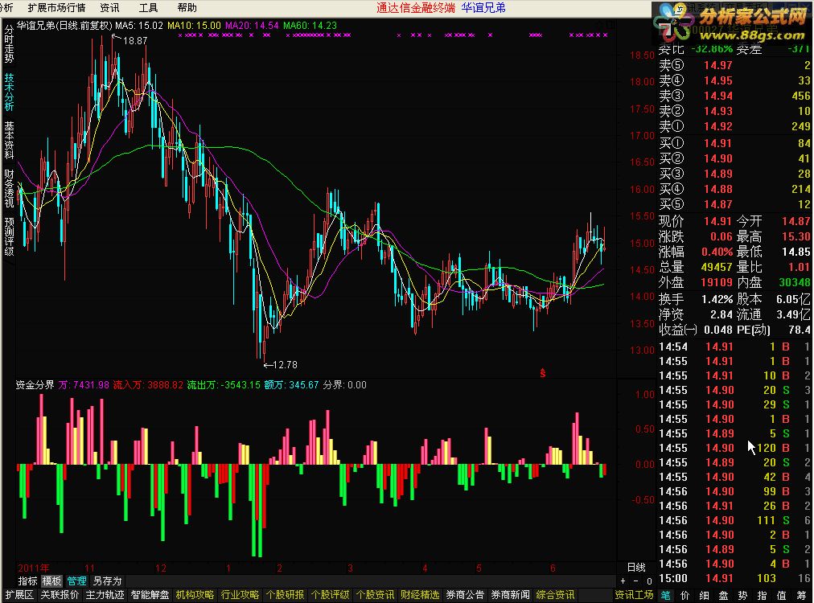The height and width of the screenshot is (603, 814).
Task: Click the minus zoom-out button
Action: (x=636, y=581)
